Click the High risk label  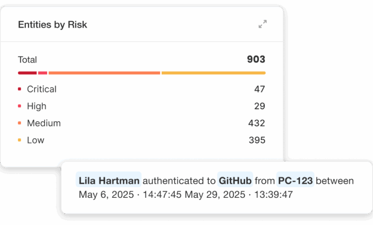pyautogui.click(x=37, y=106)
